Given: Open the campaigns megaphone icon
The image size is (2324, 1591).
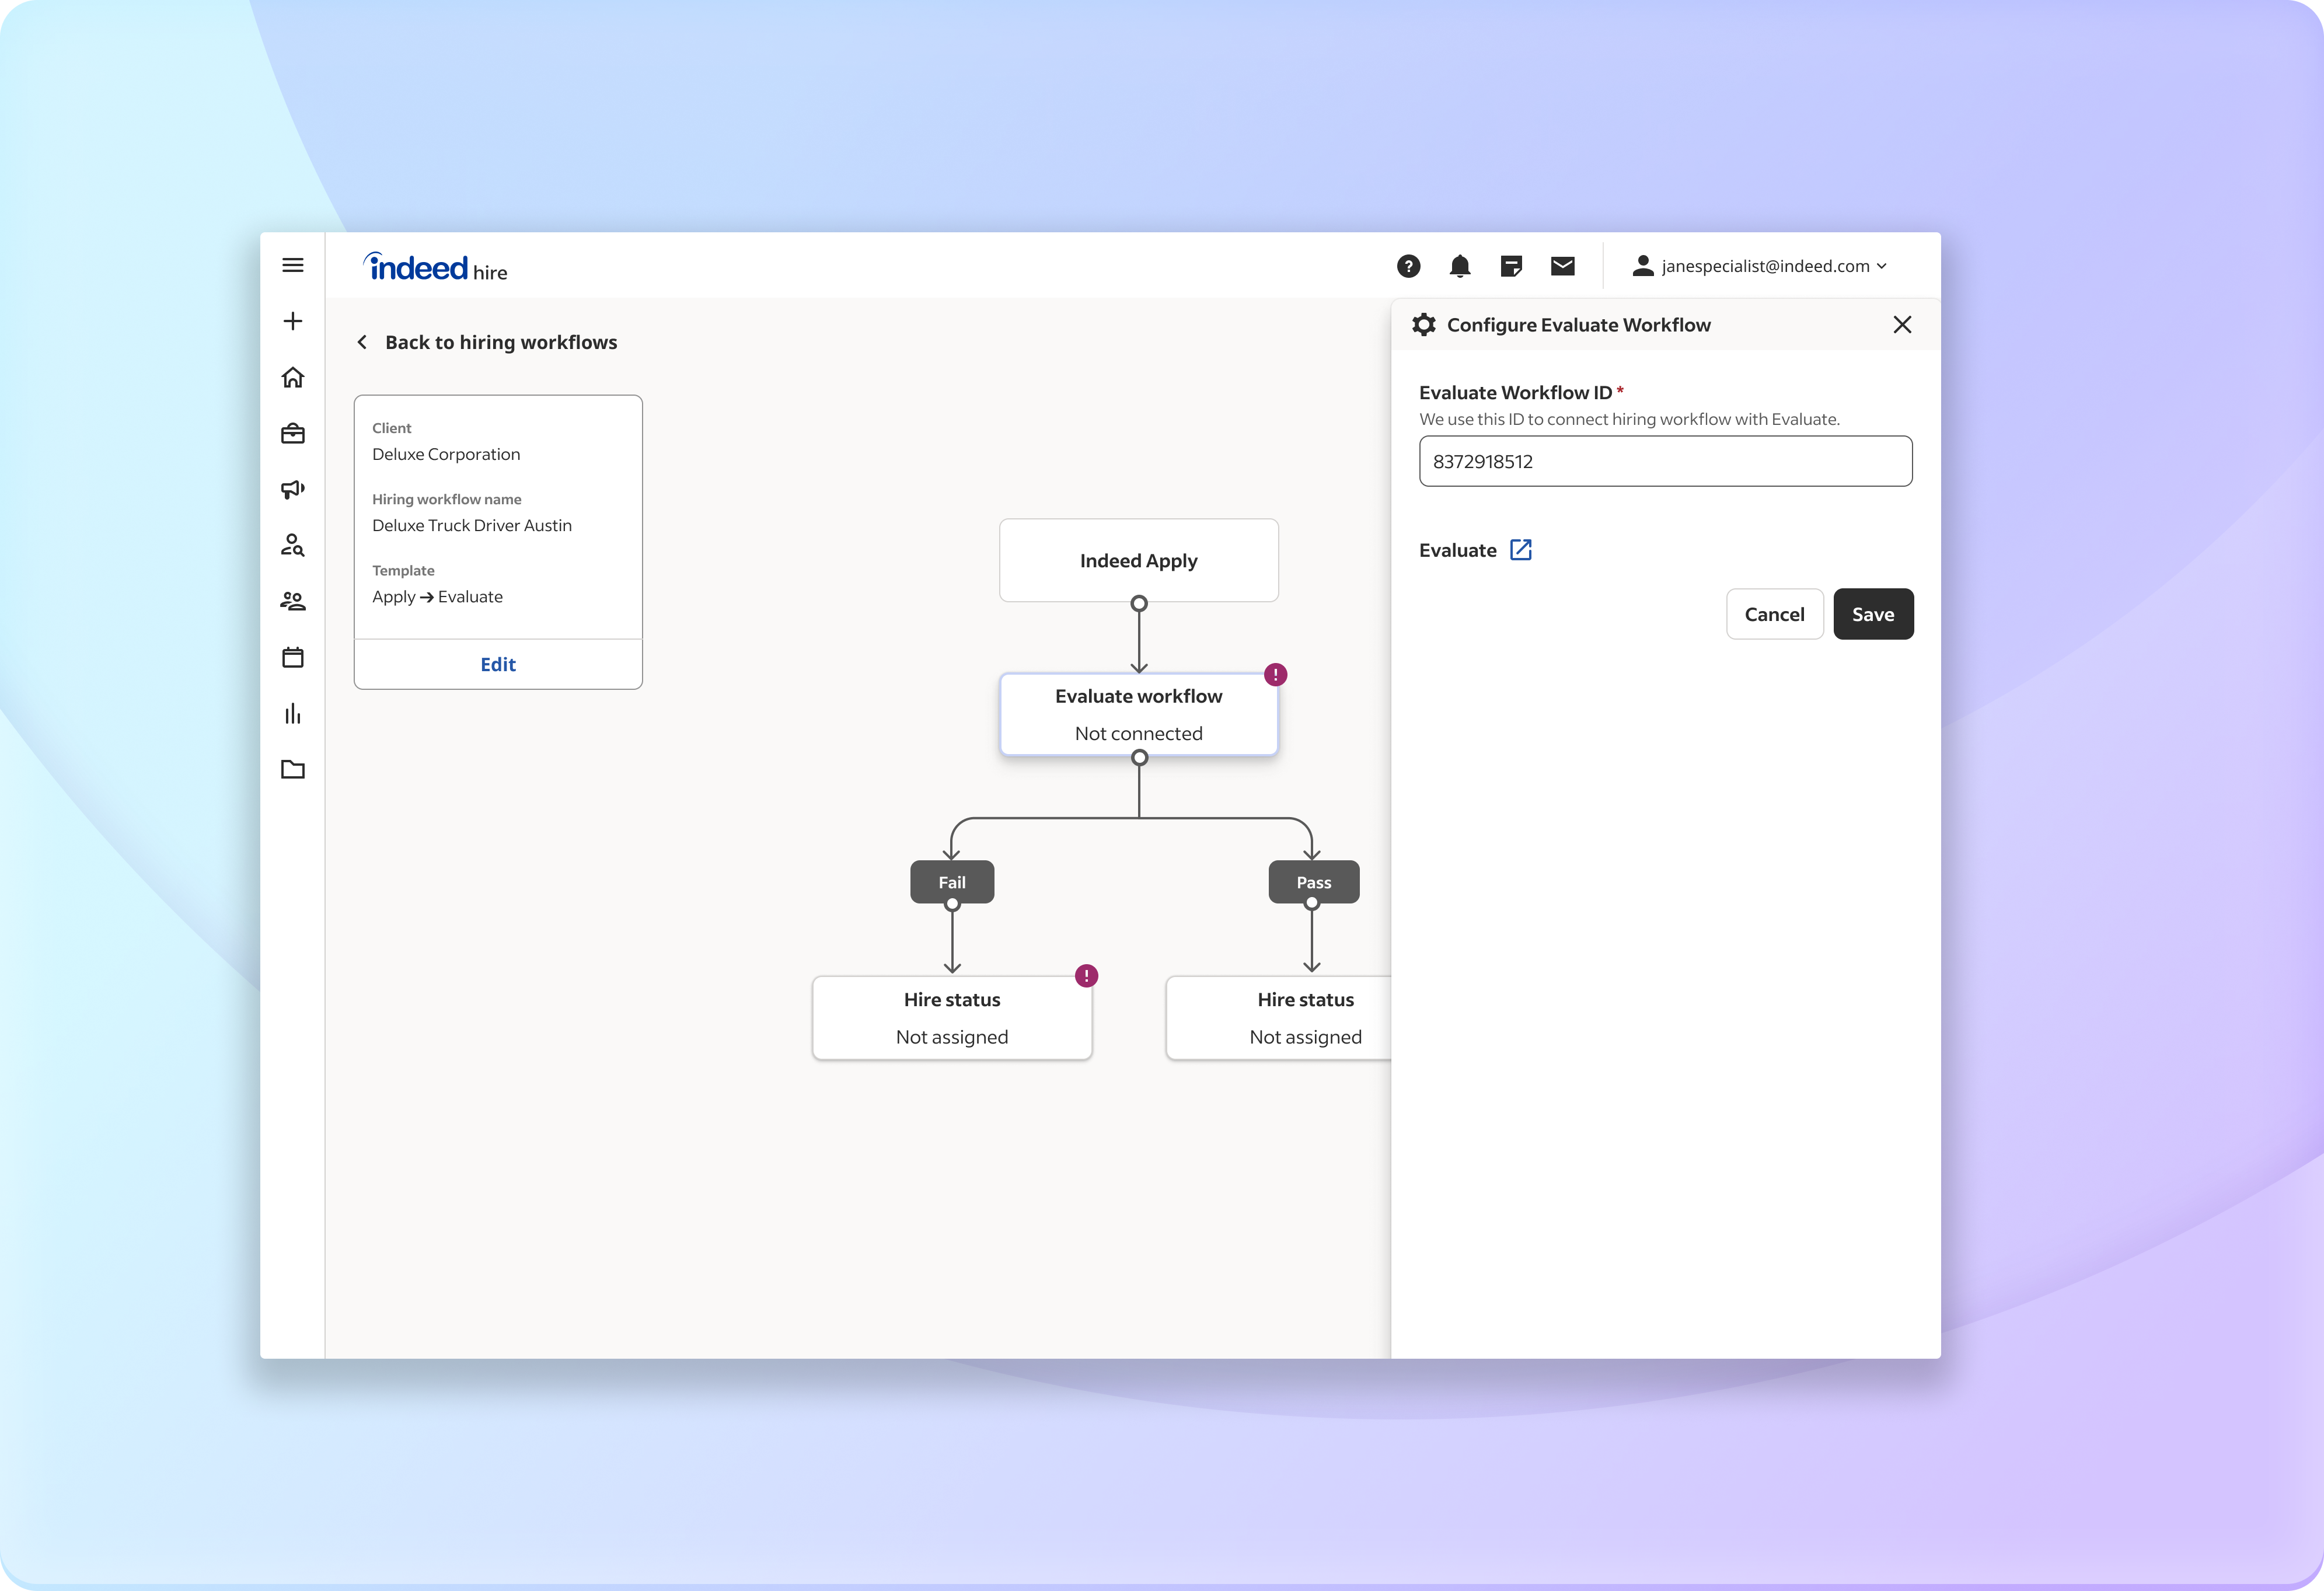Looking at the screenshot, I should tap(293, 489).
